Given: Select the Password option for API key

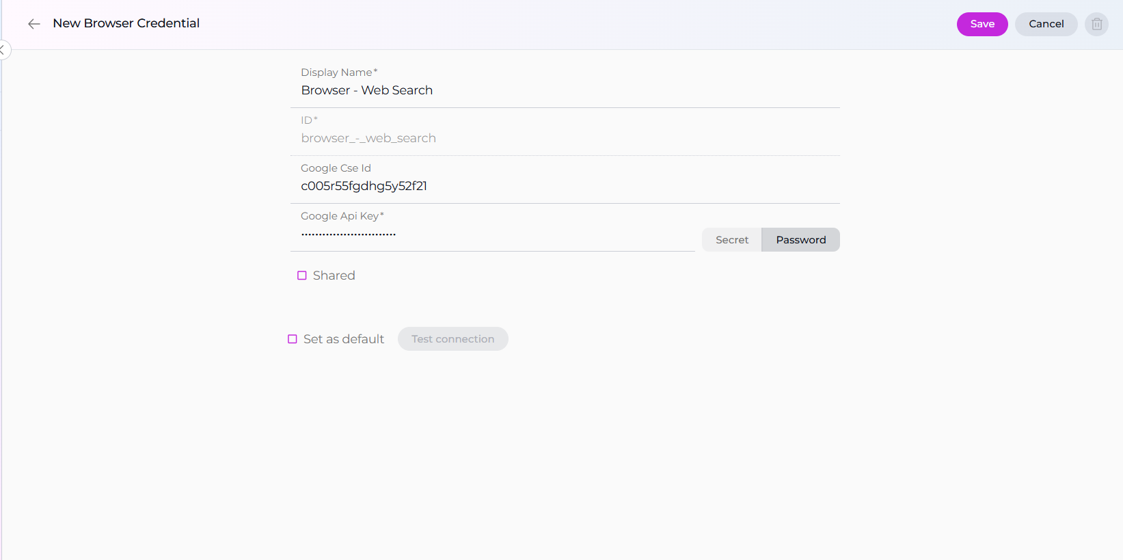Looking at the screenshot, I should 800,240.
